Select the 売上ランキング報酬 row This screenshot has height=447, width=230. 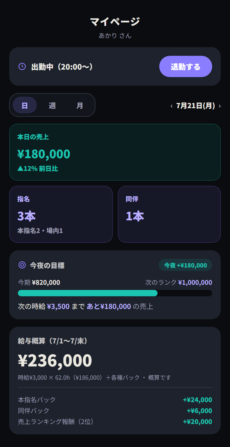[115, 422]
